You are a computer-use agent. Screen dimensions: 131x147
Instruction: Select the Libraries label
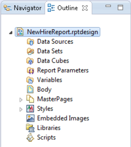coord(49,128)
